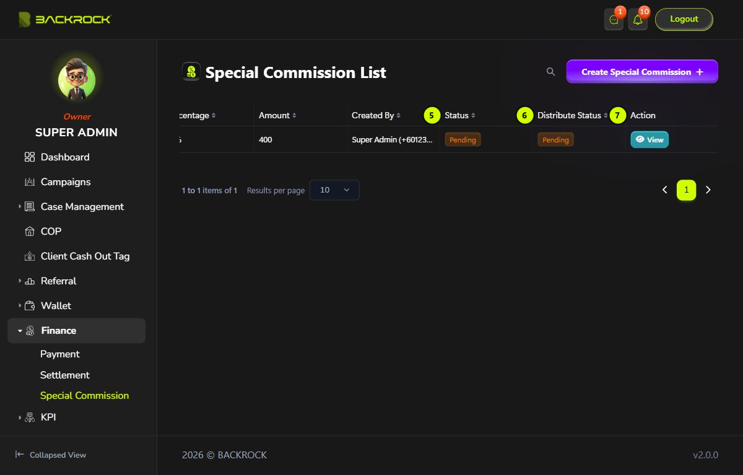
Task: Click the Created By Super Admin cell
Action: click(x=393, y=140)
